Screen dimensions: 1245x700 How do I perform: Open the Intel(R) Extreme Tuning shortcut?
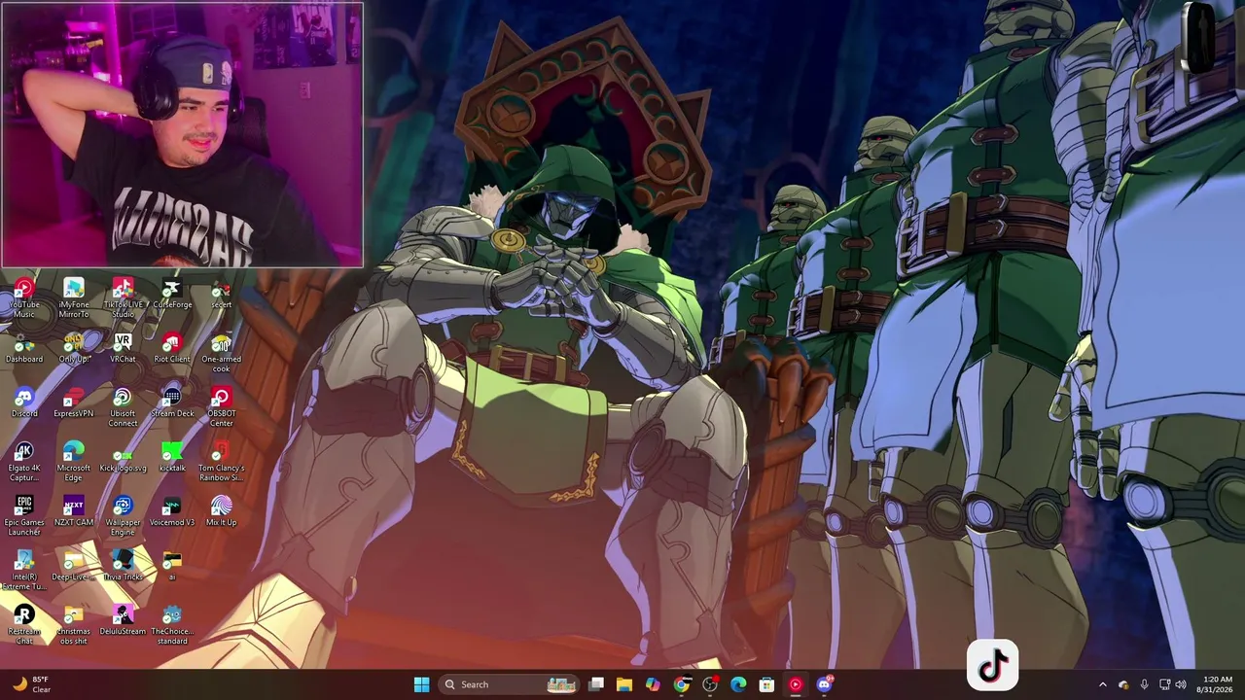pos(24,571)
